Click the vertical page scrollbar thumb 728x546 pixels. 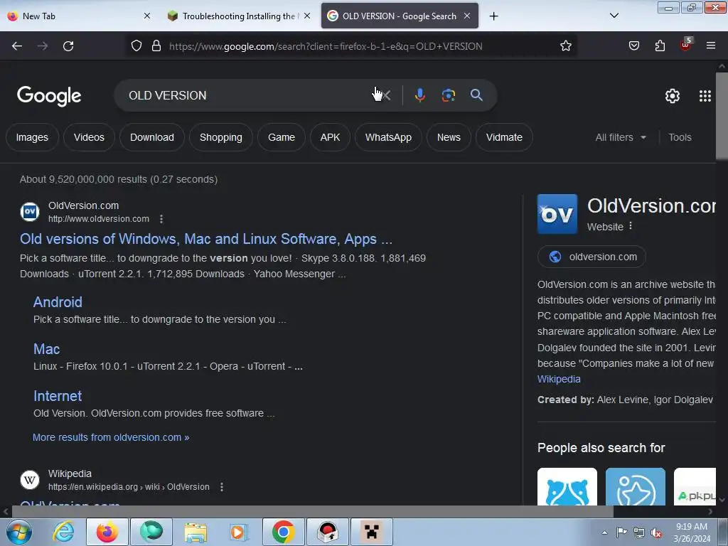tap(722, 116)
